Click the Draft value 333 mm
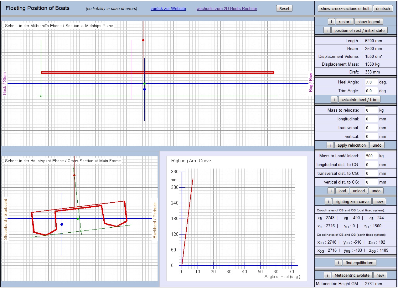This screenshot has width=398, height=288. (372, 72)
